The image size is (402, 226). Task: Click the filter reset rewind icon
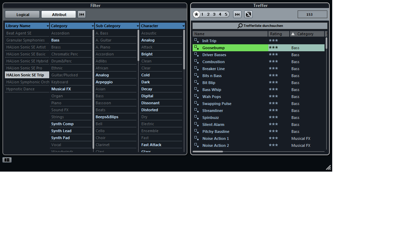pyautogui.click(x=82, y=14)
